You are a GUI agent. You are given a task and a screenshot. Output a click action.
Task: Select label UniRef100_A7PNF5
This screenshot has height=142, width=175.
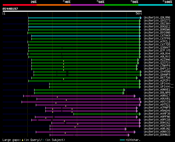(157, 108)
